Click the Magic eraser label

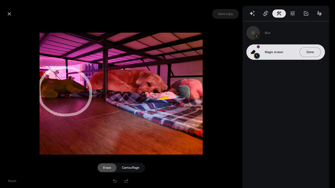[274, 52]
